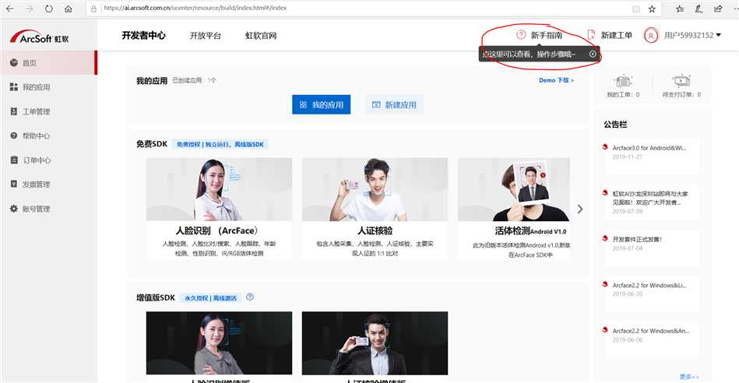Click the 新建工单 document icon
Viewport: 739px width, 383px height.
click(x=591, y=35)
